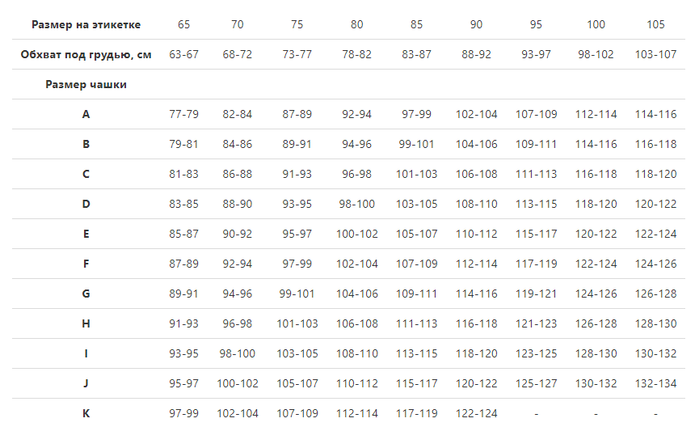
Task: Select 124-126 in cup F row
Action: pyautogui.click(x=655, y=264)
